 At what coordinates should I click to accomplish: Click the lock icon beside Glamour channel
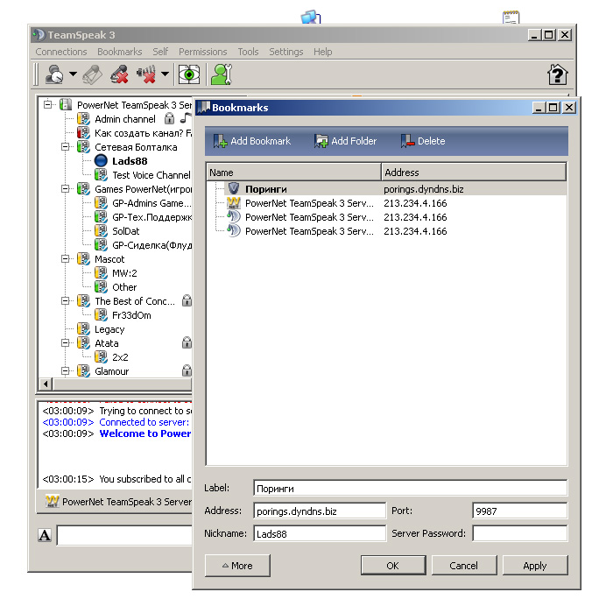(187, 370)
